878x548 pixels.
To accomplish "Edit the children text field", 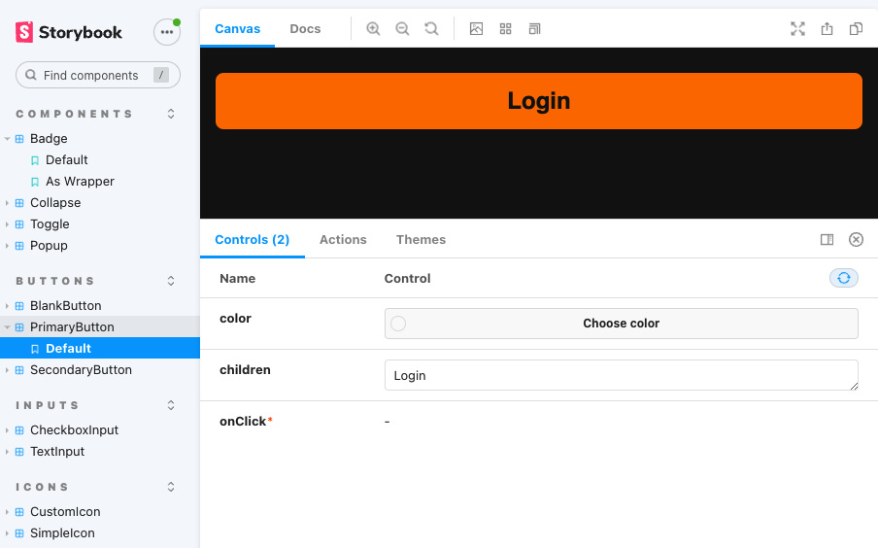I will tap(621, 375).
